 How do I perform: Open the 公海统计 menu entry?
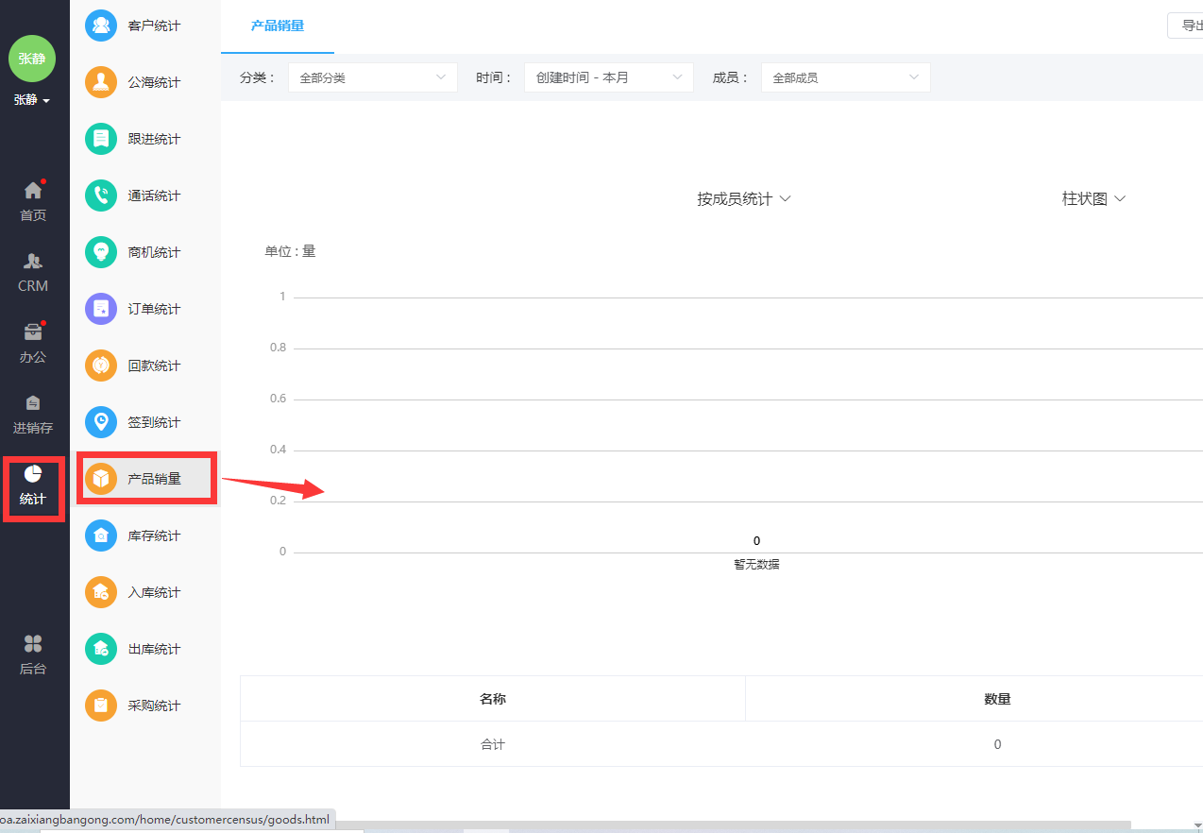click(x=145, y=82)
